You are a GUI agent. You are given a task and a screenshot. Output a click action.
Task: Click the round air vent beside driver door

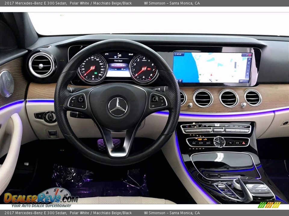pyautogui.click(x=41, y=65)
